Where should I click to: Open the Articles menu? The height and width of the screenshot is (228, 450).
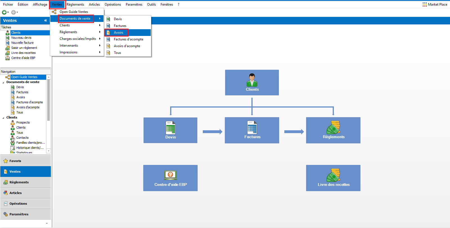point(94,4)
